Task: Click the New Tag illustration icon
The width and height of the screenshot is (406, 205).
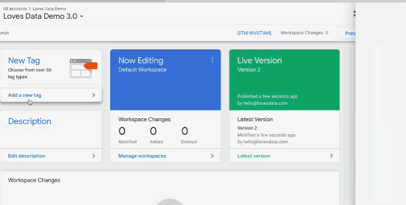Action: click(x=83, y=69)
